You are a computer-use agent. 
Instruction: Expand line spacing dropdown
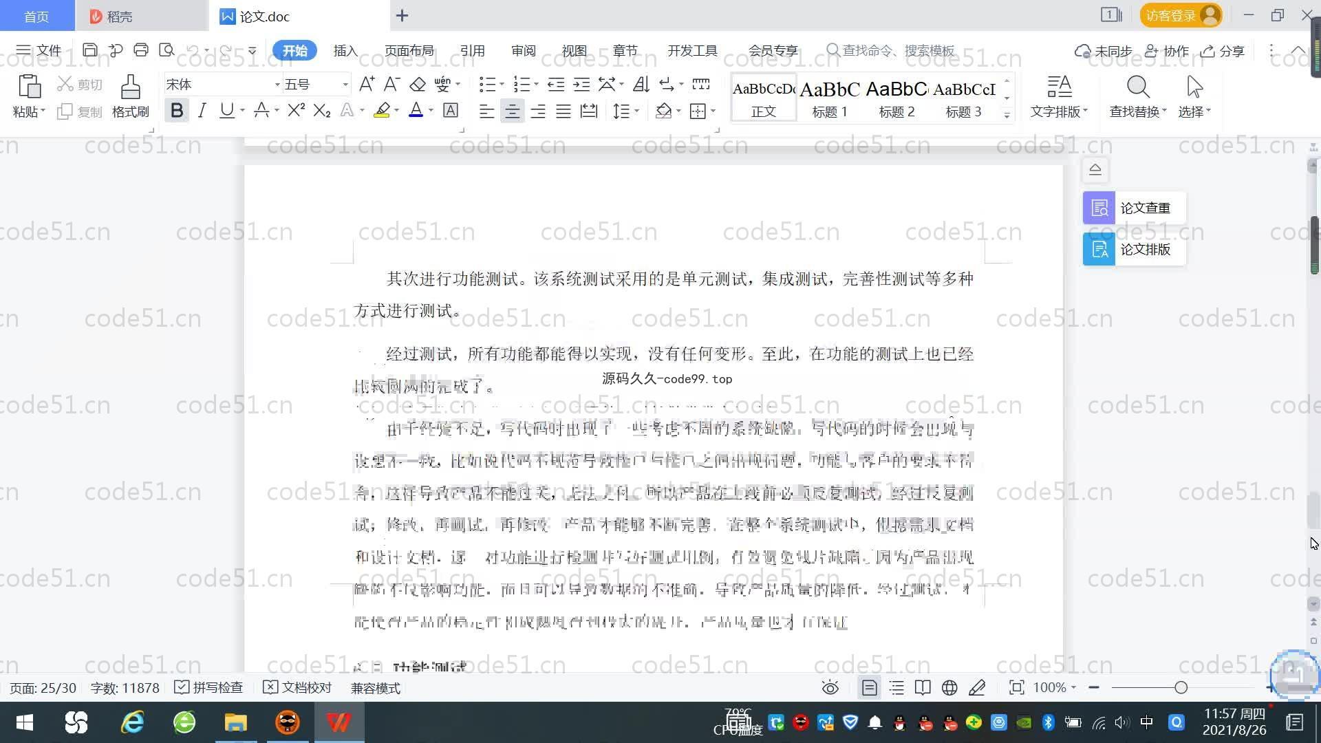tap(637, 111)
